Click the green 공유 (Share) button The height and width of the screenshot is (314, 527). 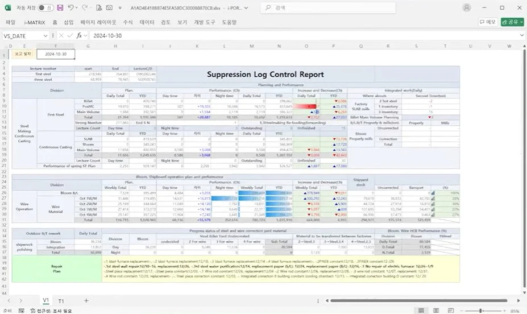coord(512,22)
